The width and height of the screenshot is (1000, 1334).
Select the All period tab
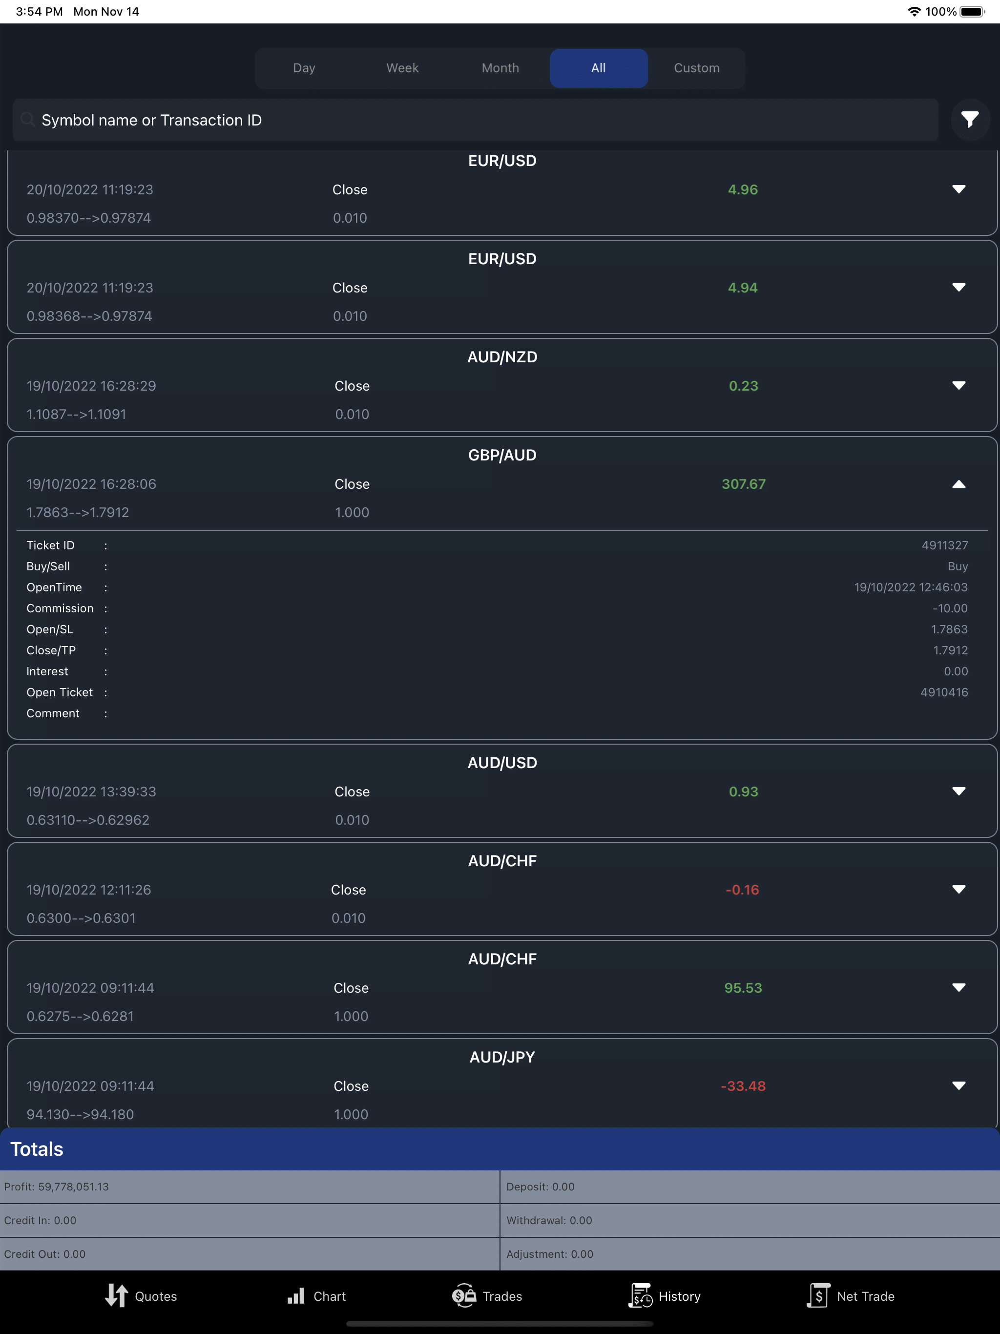(598, 68)
